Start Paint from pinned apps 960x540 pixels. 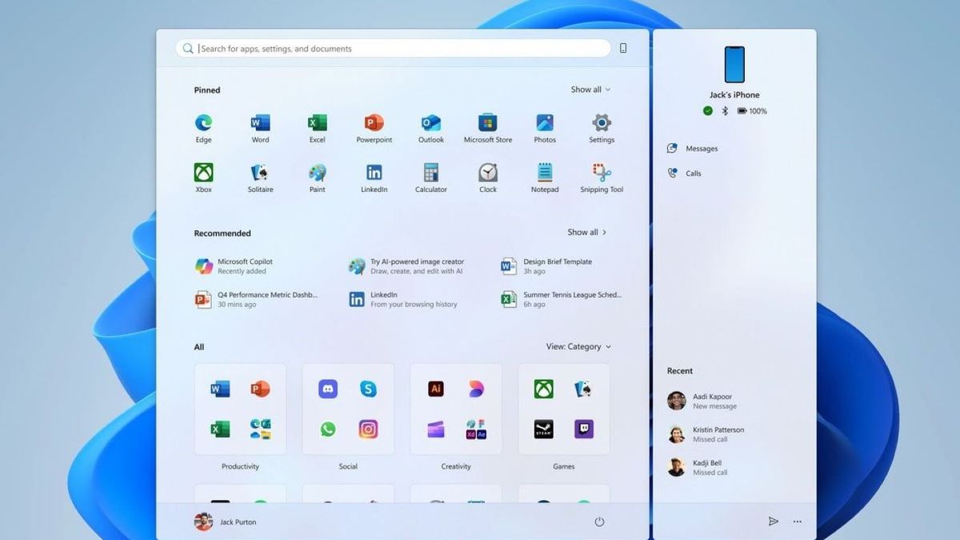tap(317, 174)
